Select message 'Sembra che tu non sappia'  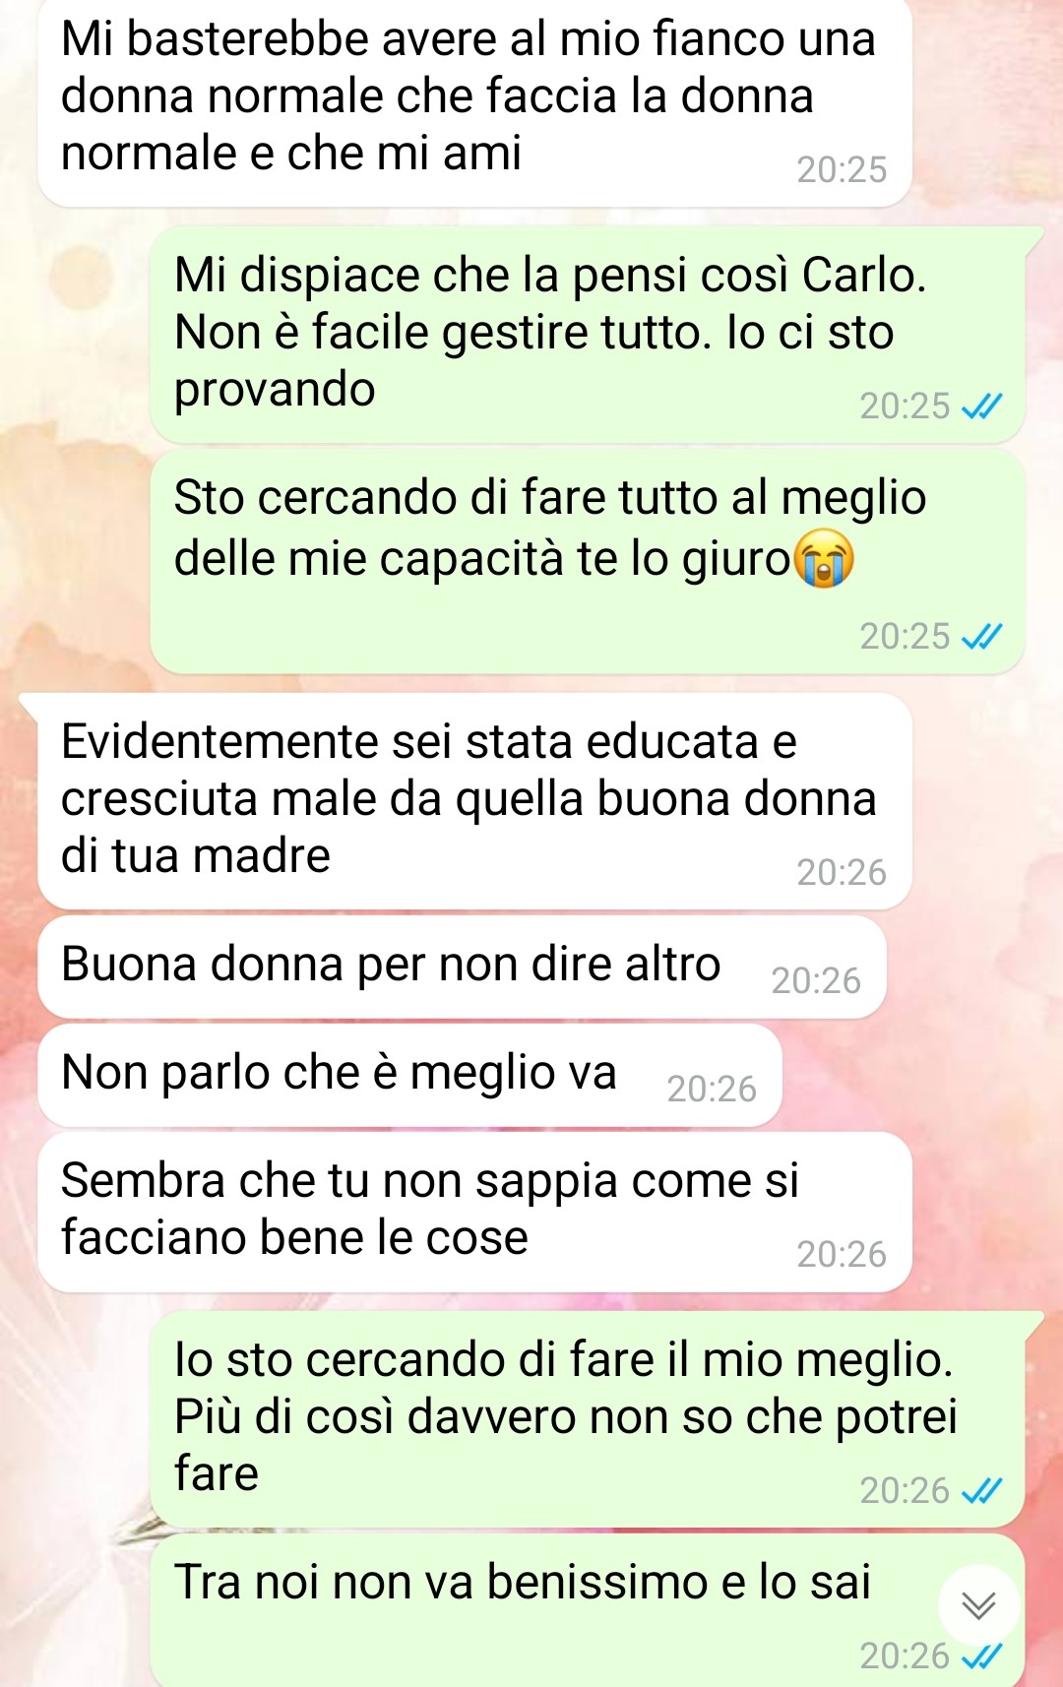tap(474, 1213)
